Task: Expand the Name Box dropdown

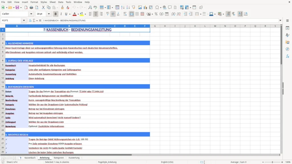Action: (24, 20)
